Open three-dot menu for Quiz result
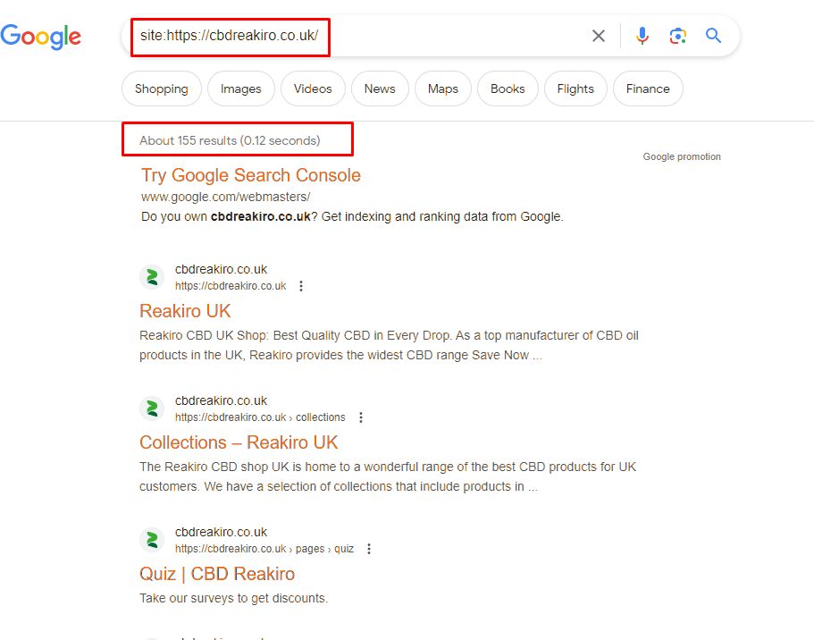 click(x=369, y=549)
